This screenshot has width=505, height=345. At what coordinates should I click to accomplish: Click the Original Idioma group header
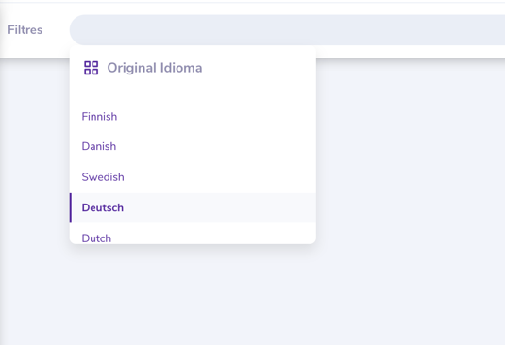[155, 68]
